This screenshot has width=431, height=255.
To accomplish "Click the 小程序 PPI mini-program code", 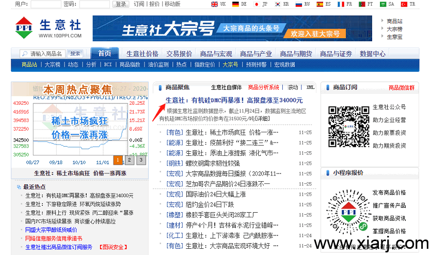I will coord(348,212).
